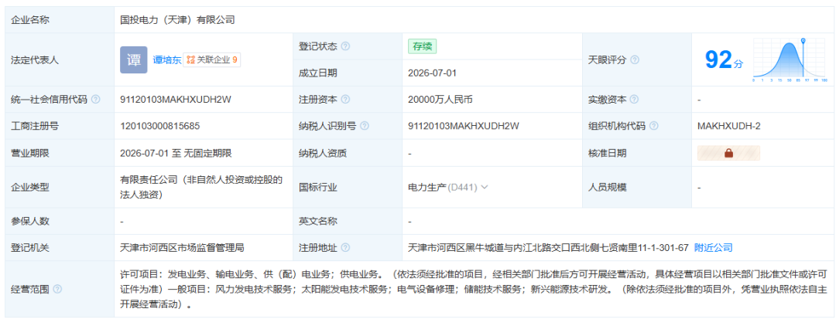Select credit code 91120103MAKHXUDH2W in 统一社会信用代码 row
The height and width of the screenshot is (319, 836).
click(x=176, y=100)
